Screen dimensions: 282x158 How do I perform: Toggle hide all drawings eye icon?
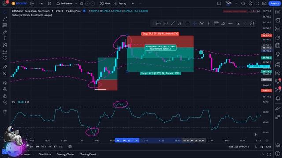pos(5,102)
